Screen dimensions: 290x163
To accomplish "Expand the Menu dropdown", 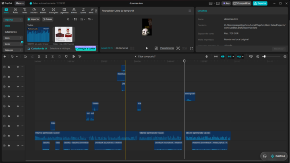I will tap(20, 3).
